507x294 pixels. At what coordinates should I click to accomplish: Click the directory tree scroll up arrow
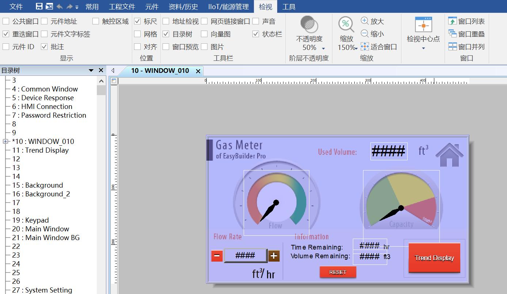click(x=101, y=81)
